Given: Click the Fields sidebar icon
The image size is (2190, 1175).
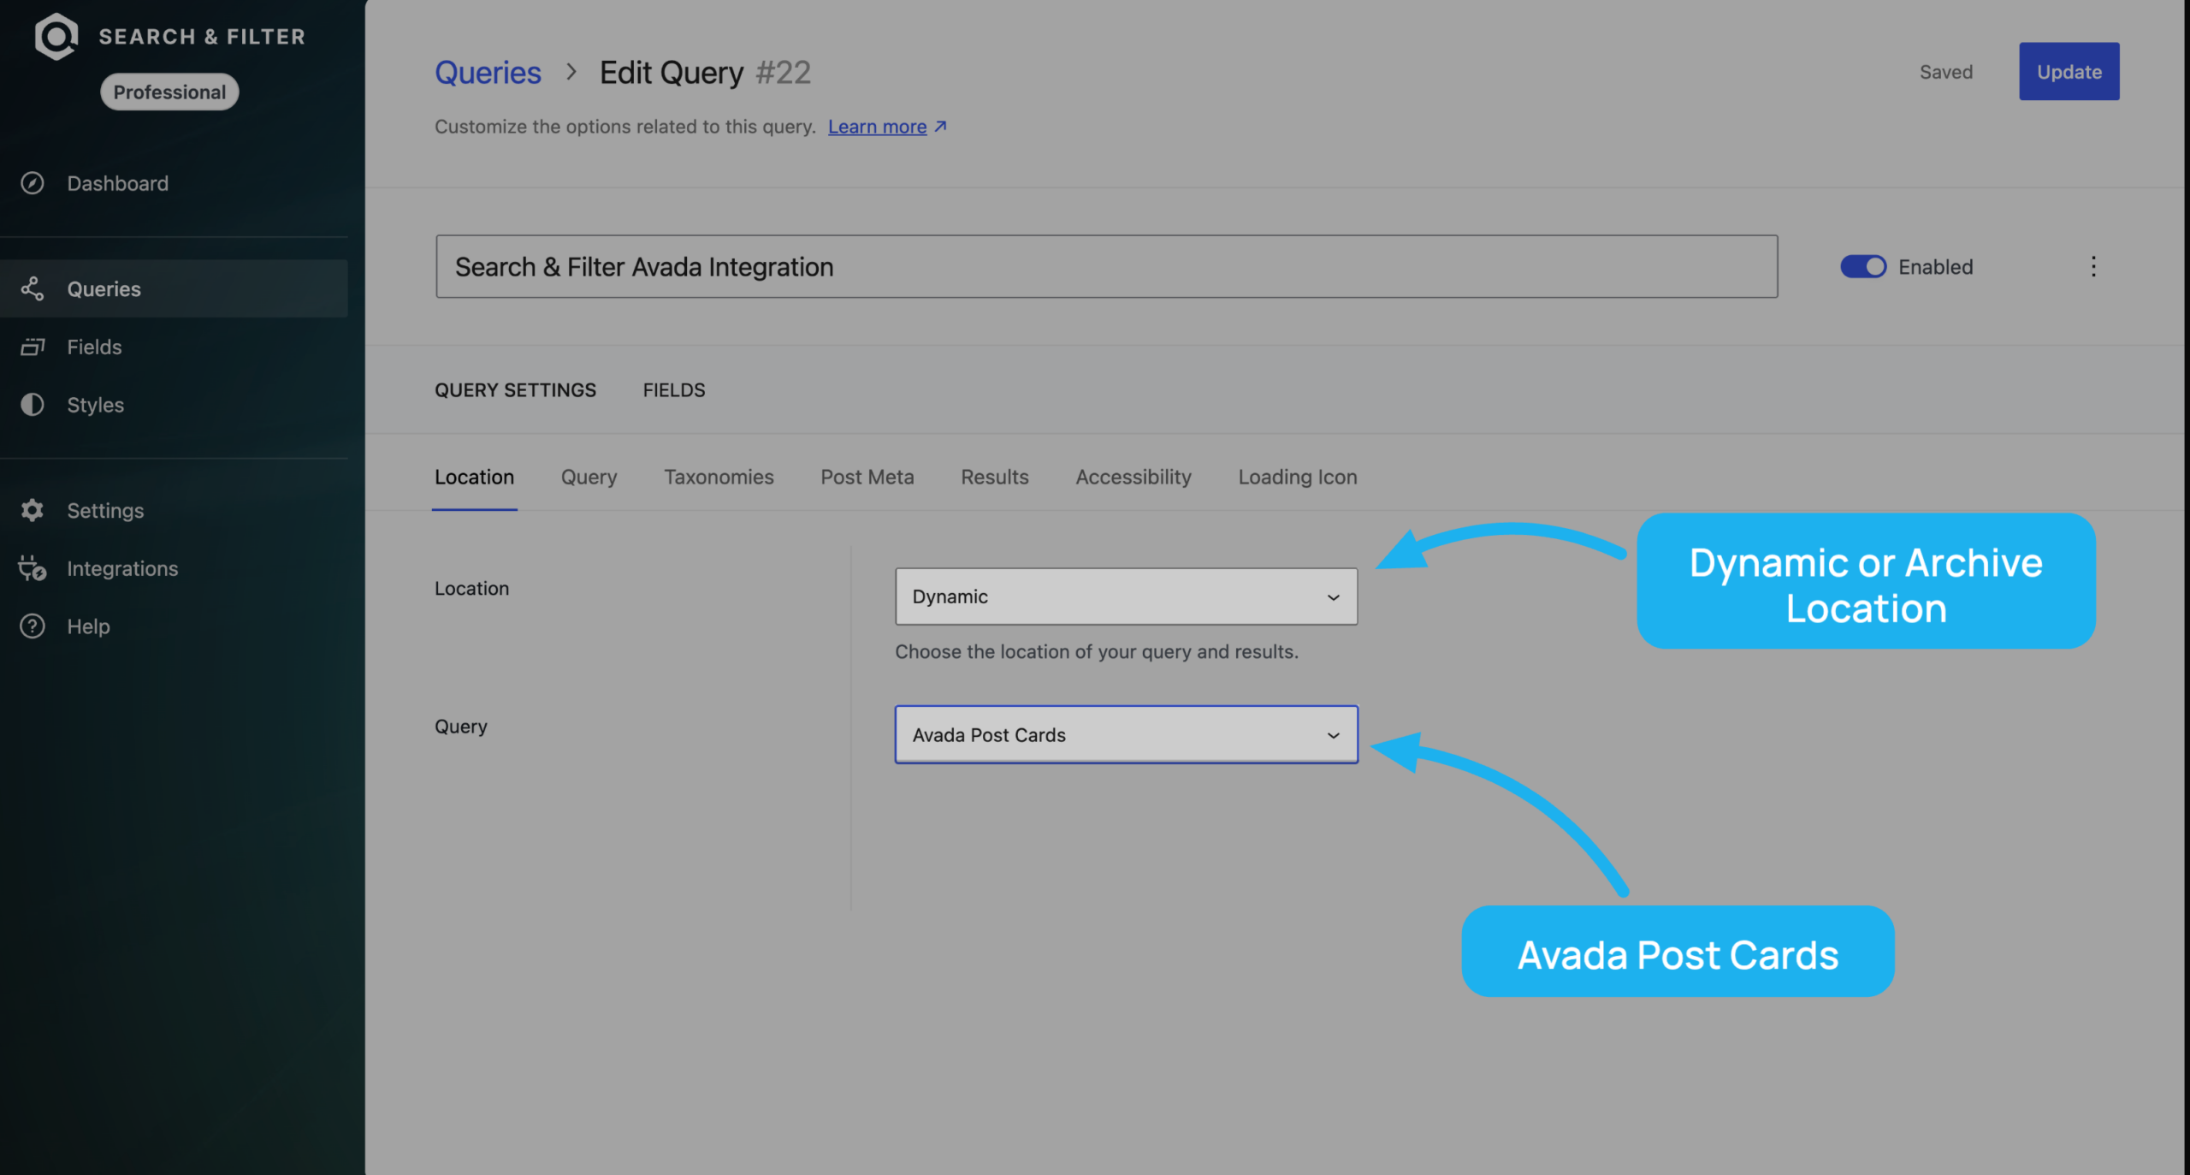Looking at the screenshot, I should [x=33, y=347].
